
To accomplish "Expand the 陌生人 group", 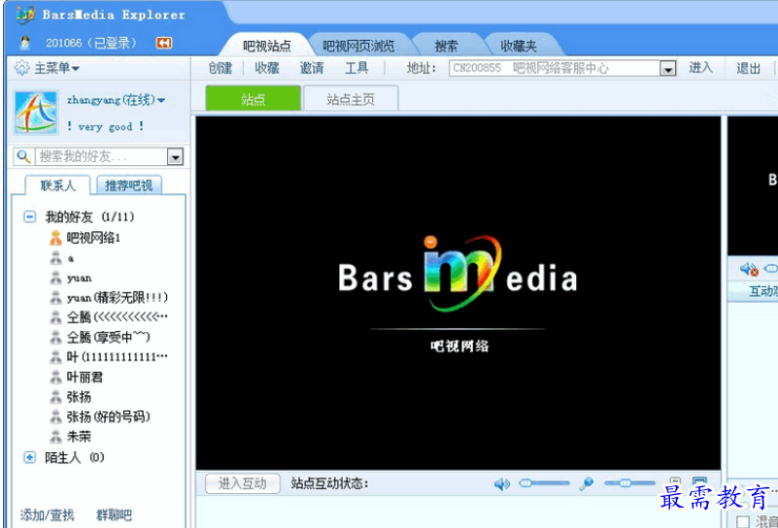I will point(30,457).
